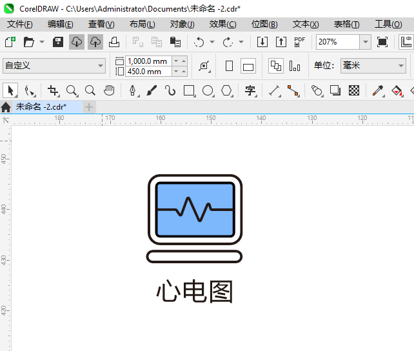Open the 表格(T) menu

(347, 25)
